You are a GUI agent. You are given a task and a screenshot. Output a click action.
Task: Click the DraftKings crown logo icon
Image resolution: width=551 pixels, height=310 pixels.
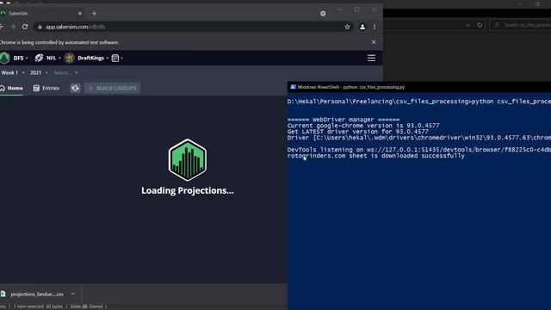69,58
